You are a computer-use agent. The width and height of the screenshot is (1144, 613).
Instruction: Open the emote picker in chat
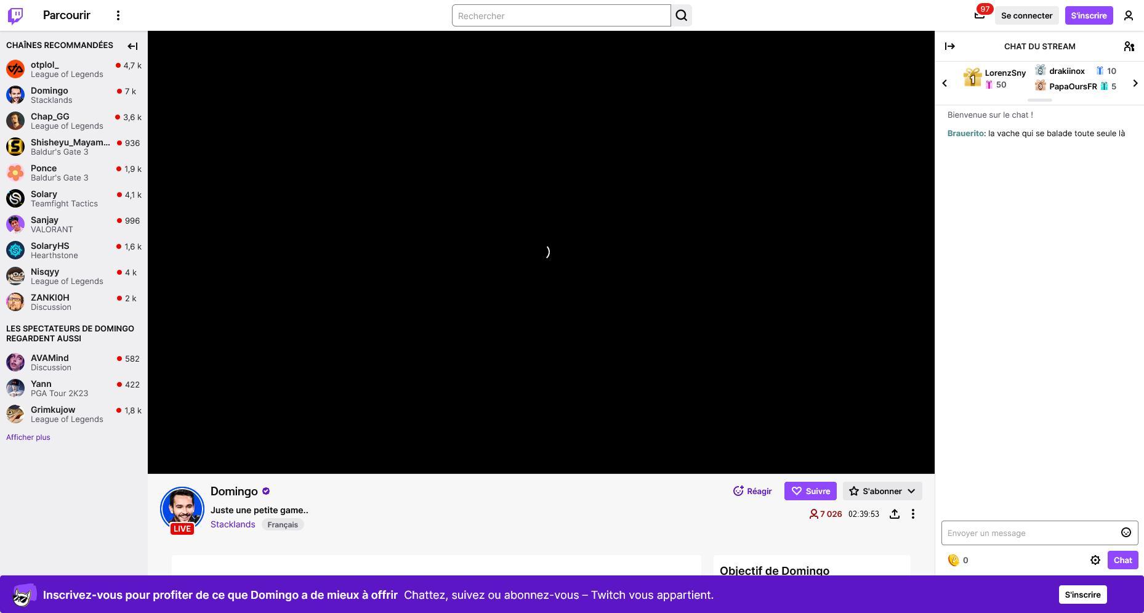tap(1126, 532)
